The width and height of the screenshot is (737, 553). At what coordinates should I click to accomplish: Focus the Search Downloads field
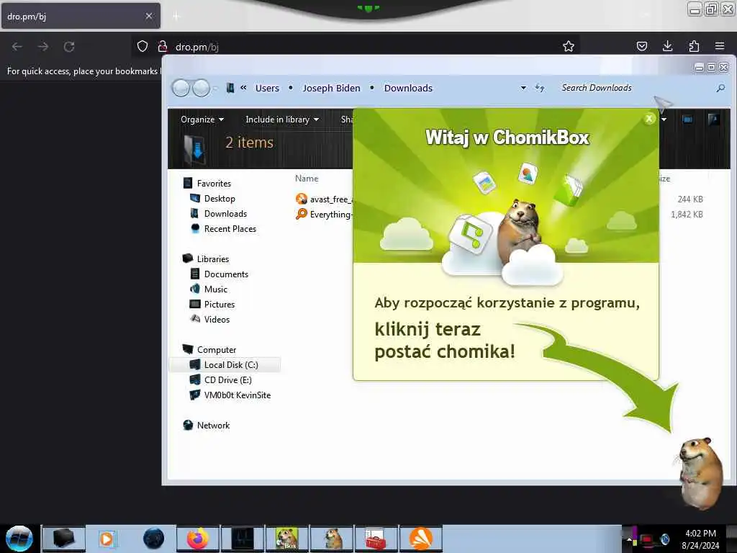coord(635,88)
